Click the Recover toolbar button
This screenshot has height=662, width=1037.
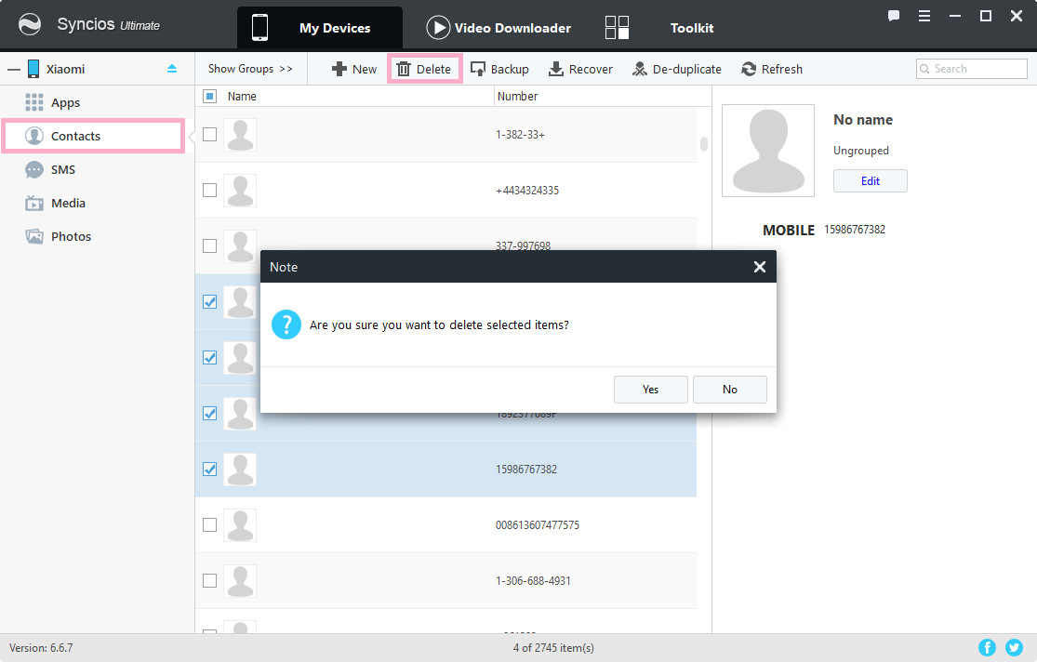[580, 69]
